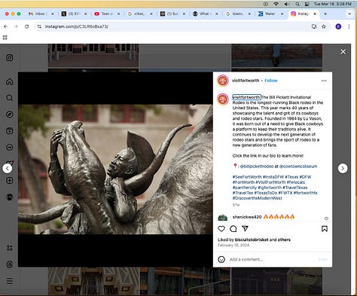The image size is (357, 296).
Task: Open the Chrome profile avatar button
Action: tap(338, 26)
